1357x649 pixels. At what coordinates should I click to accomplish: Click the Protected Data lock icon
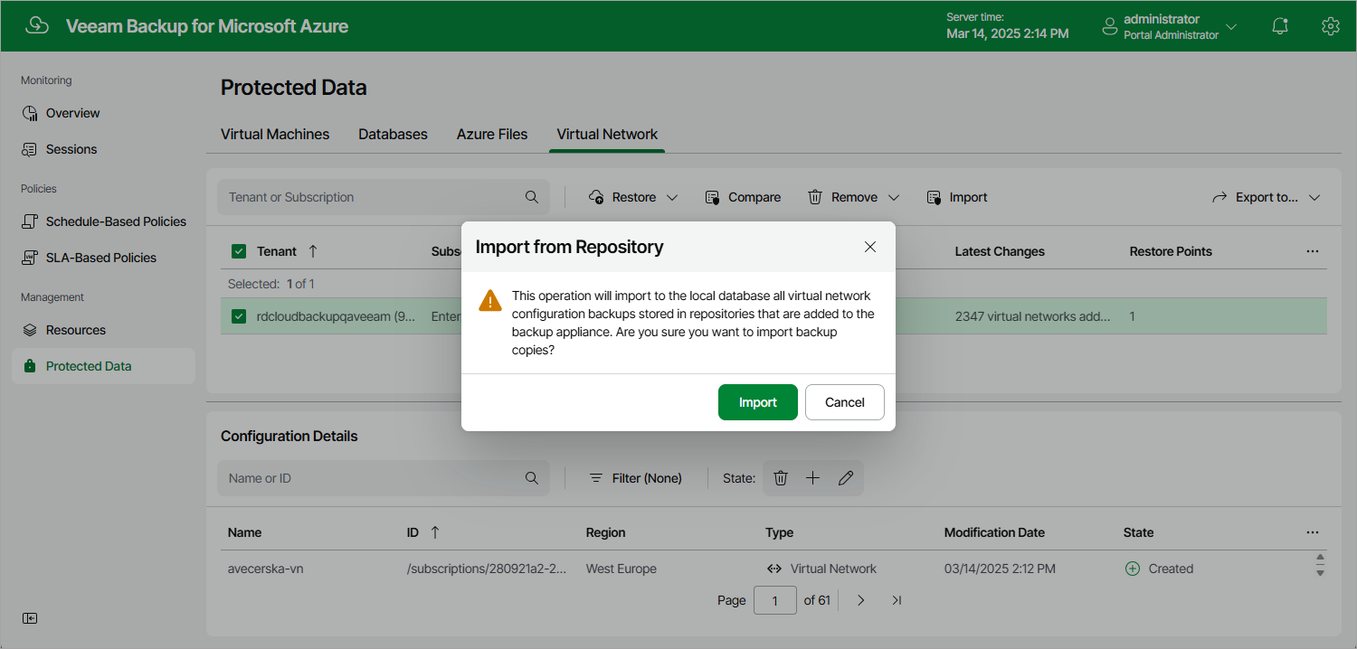30,366
